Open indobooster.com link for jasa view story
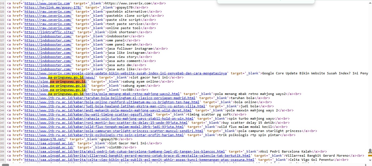Viewport: 372px width, 166px height. coord(48,57)
